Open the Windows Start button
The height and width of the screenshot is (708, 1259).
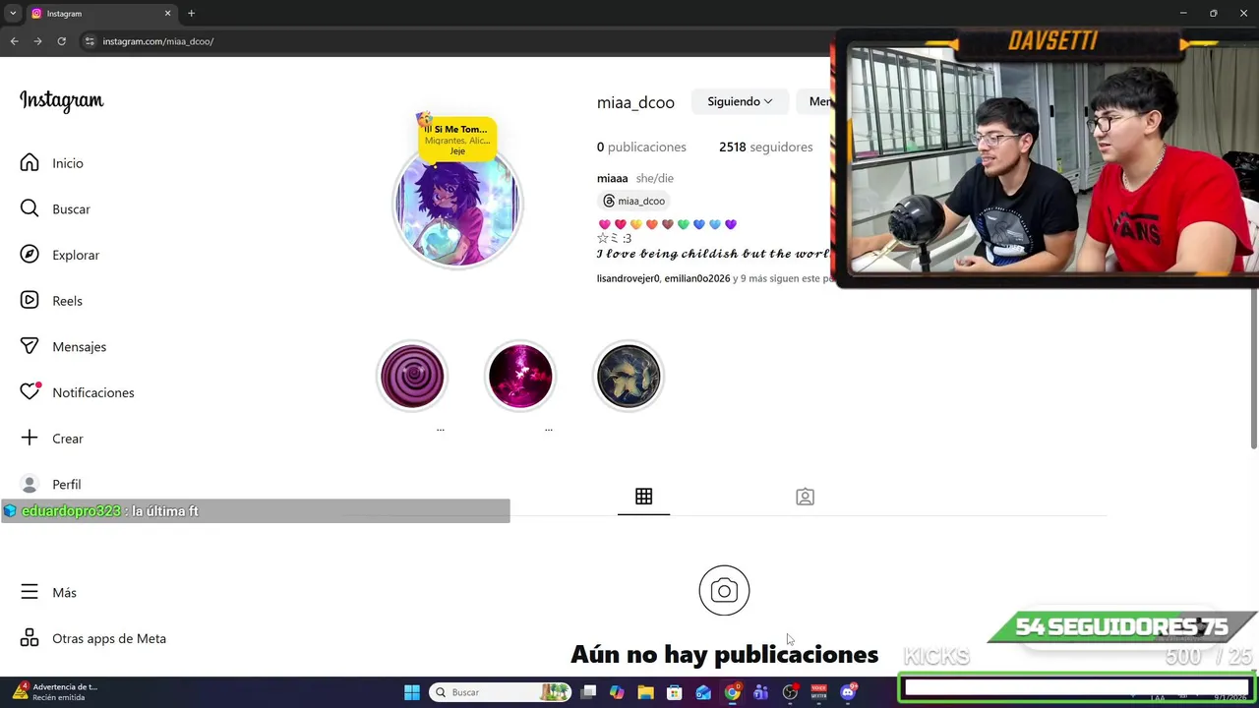tap(412, 692)
